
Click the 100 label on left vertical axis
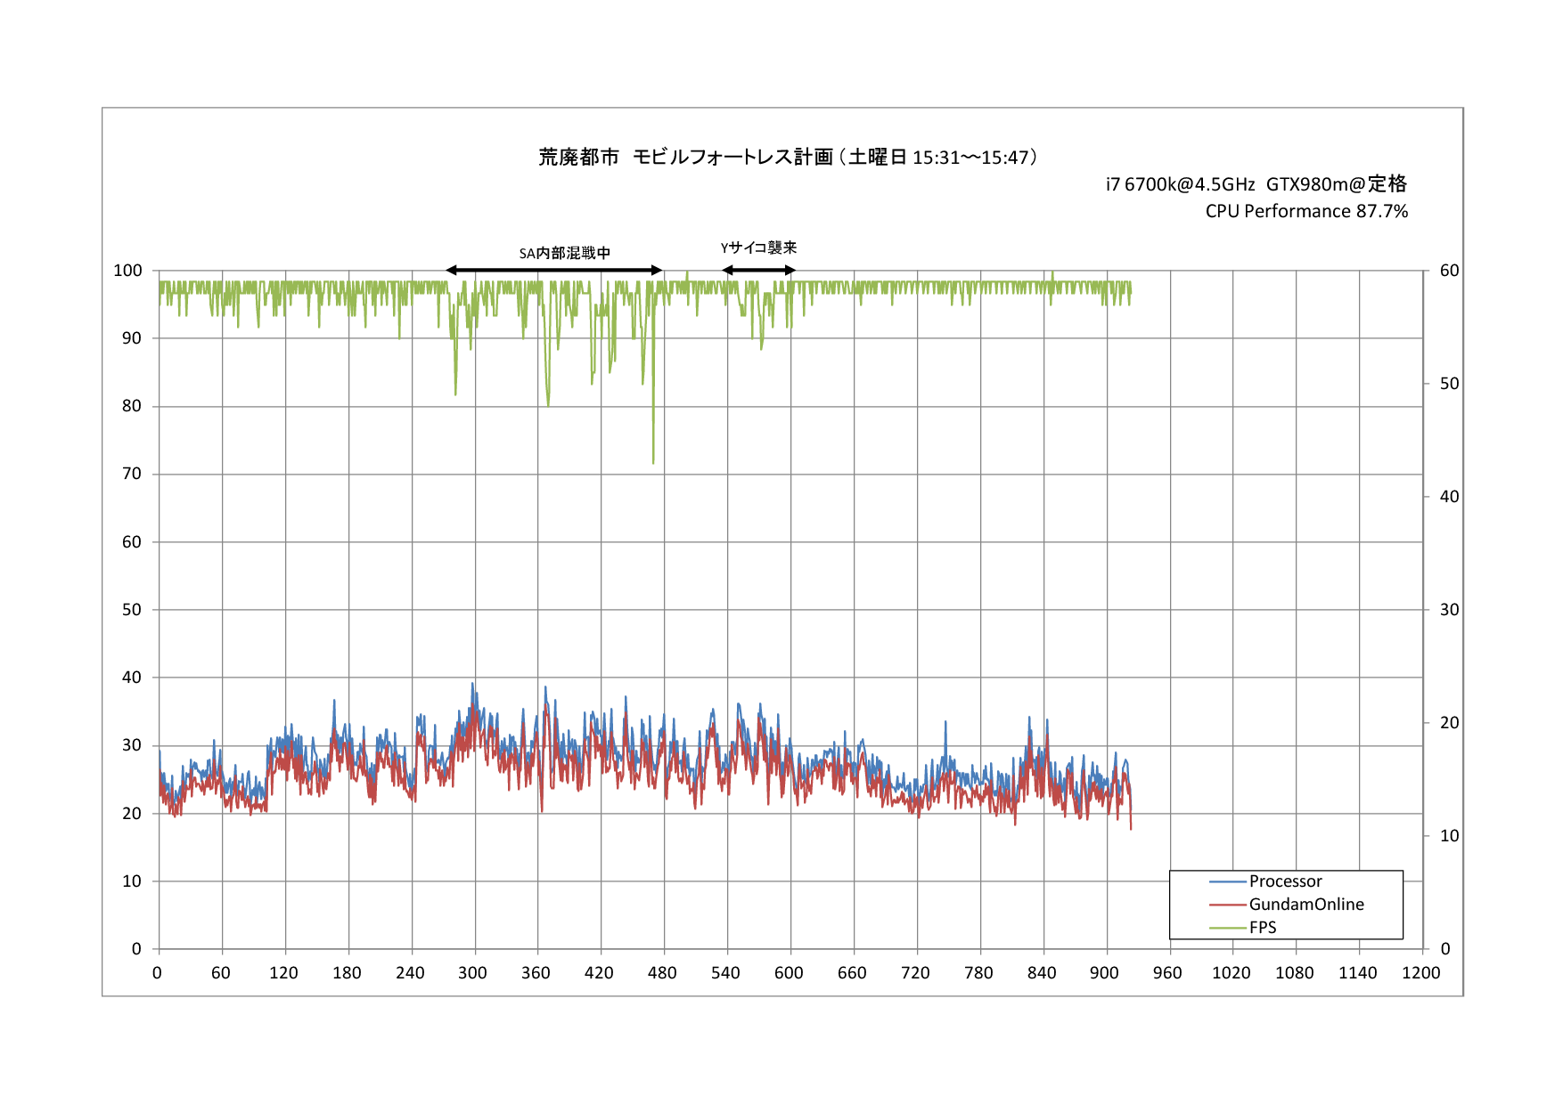tap(127, 271)
